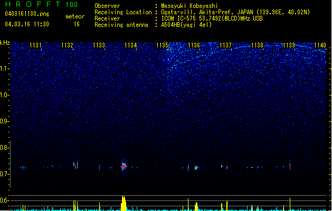Click the 0.7 frequency axis label
Image resolution: width=332 pixels, height=211 pixels.
pyautogui.click(x=4, y=174)
